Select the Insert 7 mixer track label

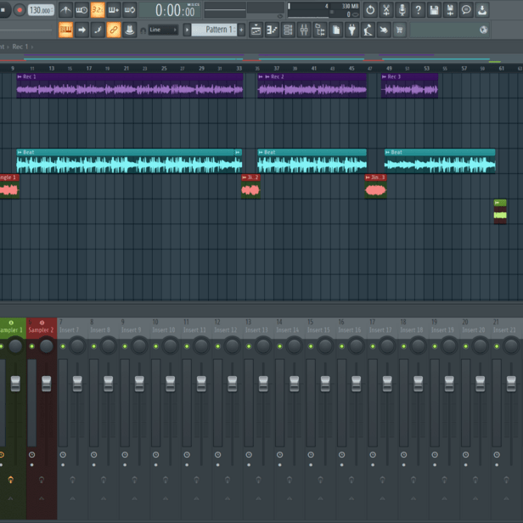tap(69, 330)
